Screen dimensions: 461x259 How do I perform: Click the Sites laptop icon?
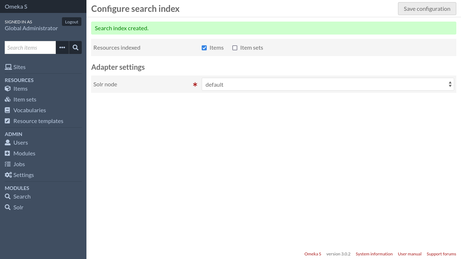click(8, 67)
